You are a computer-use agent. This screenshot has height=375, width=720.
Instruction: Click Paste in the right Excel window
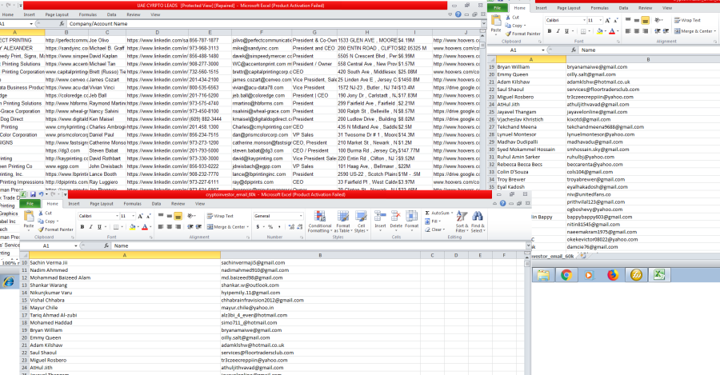pos(496,25)
